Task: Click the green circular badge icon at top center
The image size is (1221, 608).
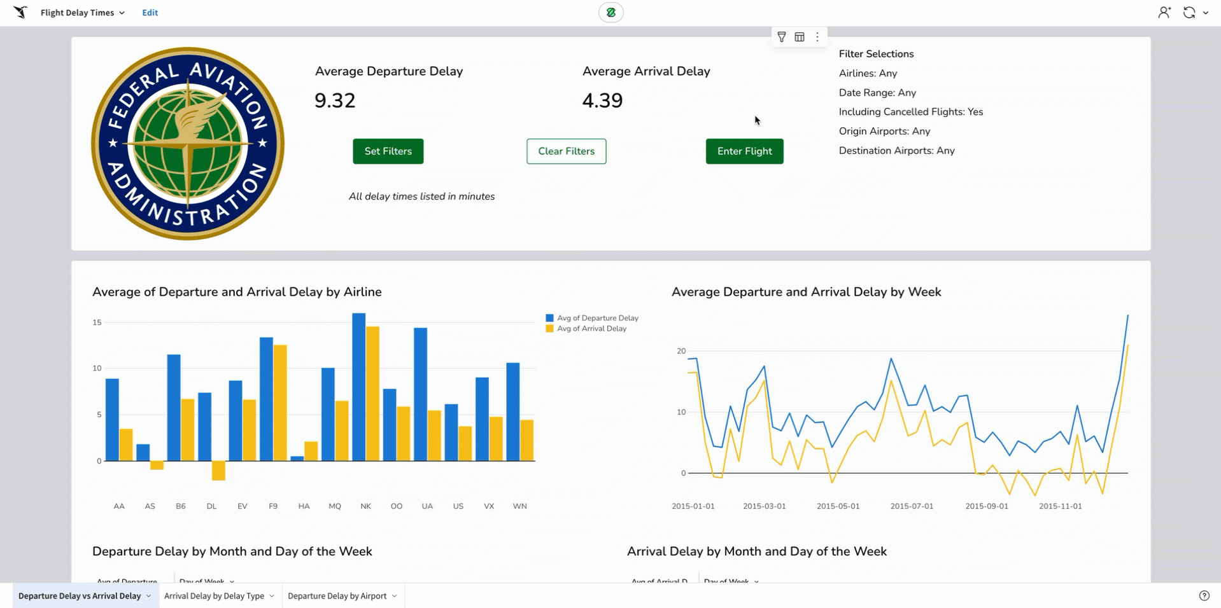Action: coord(610,12)
